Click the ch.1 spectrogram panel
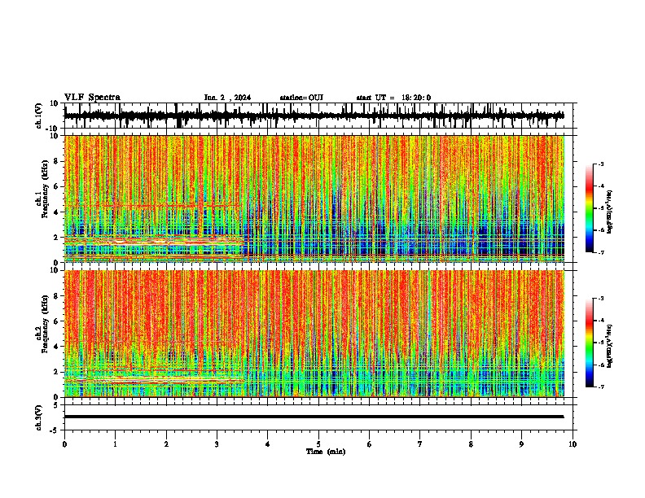Screen dimensions: 645x498 click(314, 199)
